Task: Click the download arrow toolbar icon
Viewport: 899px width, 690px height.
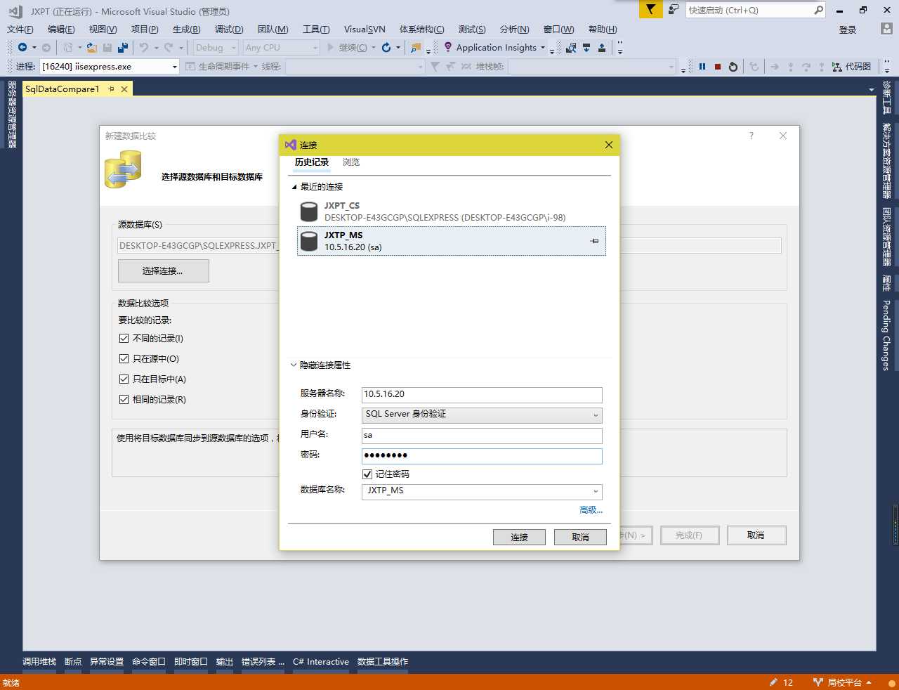Action: (586, 47)
